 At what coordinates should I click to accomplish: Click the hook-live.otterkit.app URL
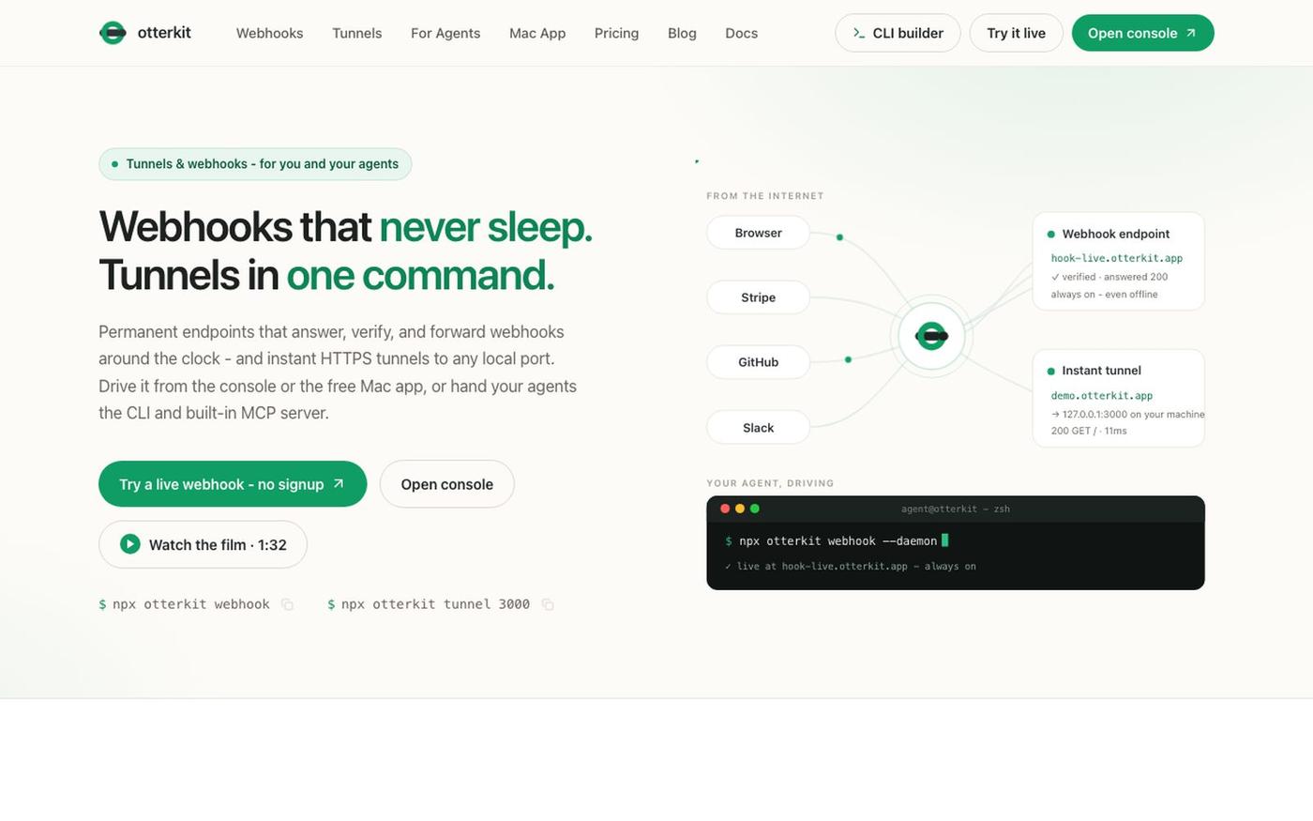(1116, 258)
